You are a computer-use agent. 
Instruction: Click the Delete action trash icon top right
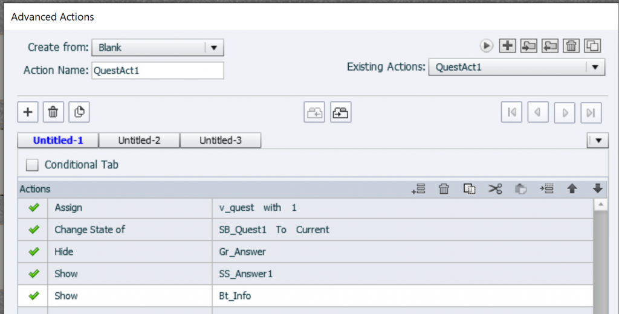click(x=571, y=45)
